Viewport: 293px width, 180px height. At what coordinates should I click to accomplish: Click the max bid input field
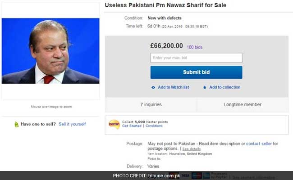point(196,58)
